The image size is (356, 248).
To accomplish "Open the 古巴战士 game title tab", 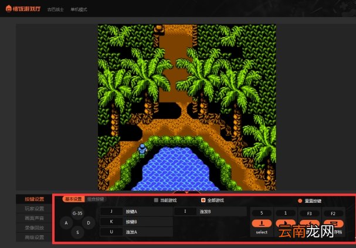I will pos(55,9).
